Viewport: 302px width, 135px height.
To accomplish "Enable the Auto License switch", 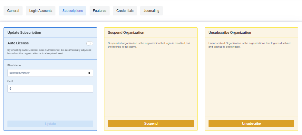I will tap(90, 43).
